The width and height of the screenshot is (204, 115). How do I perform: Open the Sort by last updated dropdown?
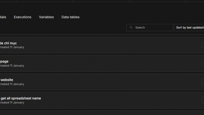point(189,27)
